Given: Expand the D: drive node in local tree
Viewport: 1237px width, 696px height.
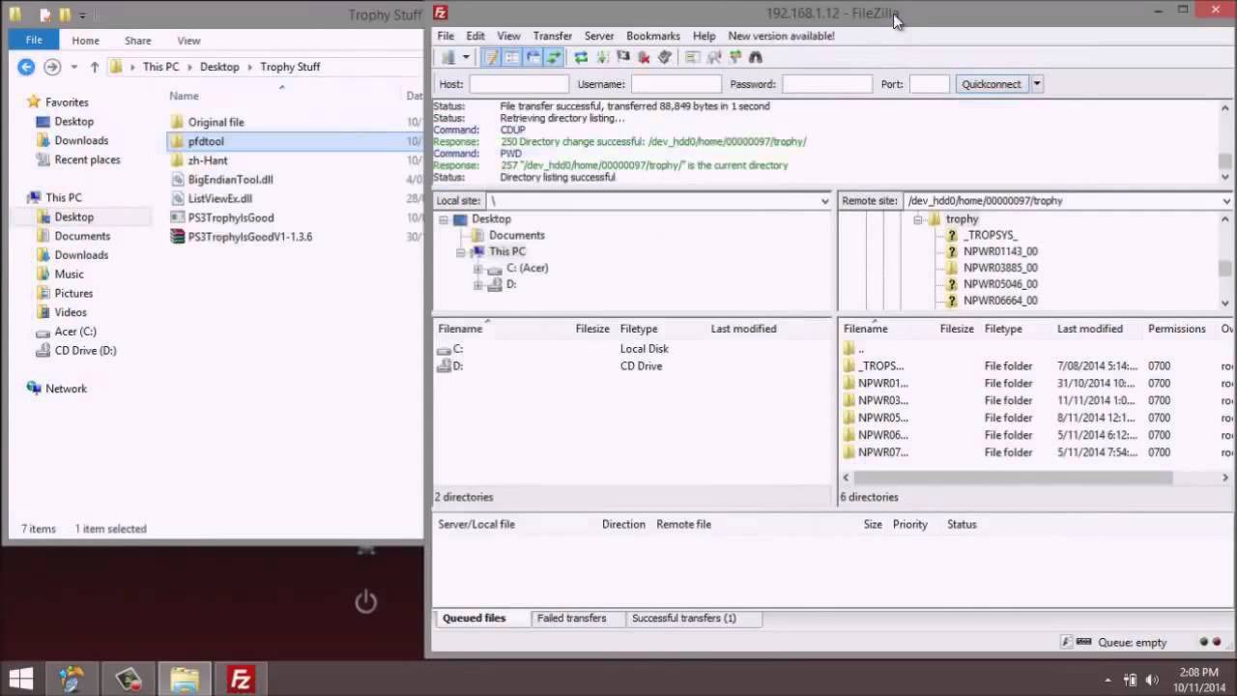Looking at the screenshot, I should [477, 285].
